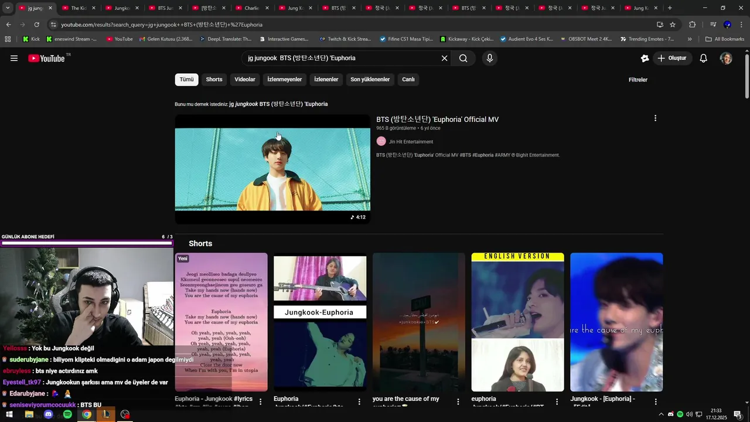Image resolution: width=750 pixels, height=422 pixels.
Task: Open the tab search dropdown arrow
Action: pos(8,8)
